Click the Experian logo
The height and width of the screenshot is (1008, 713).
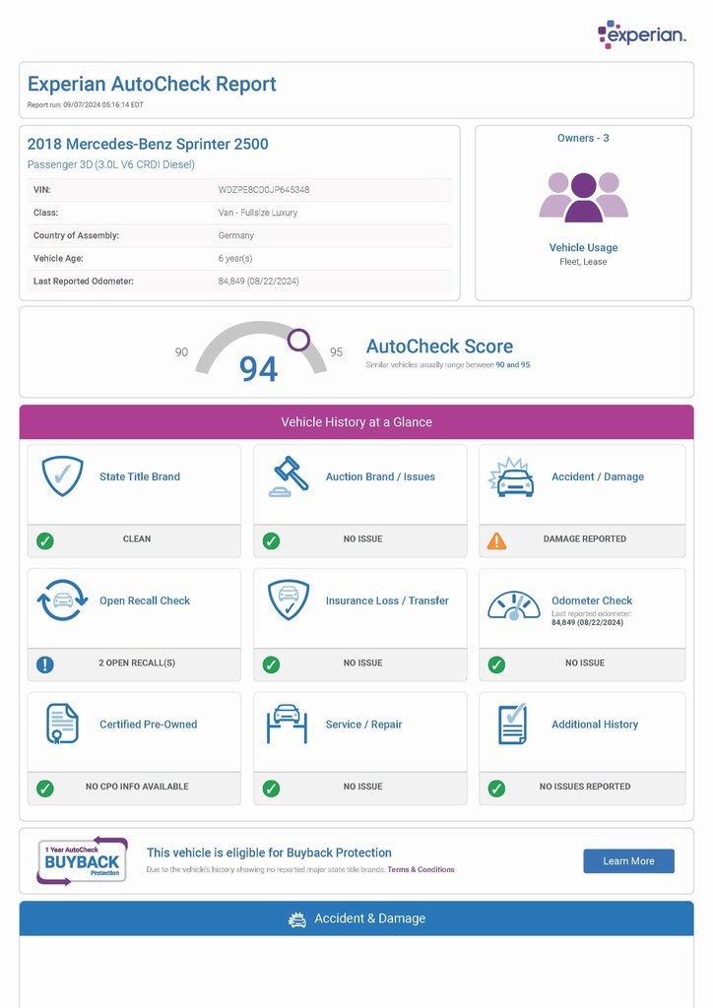641,34
